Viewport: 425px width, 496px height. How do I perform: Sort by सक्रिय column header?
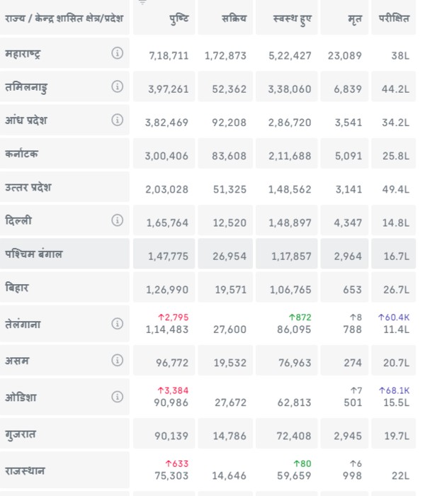pyautogui.click(x=233, y=18)
